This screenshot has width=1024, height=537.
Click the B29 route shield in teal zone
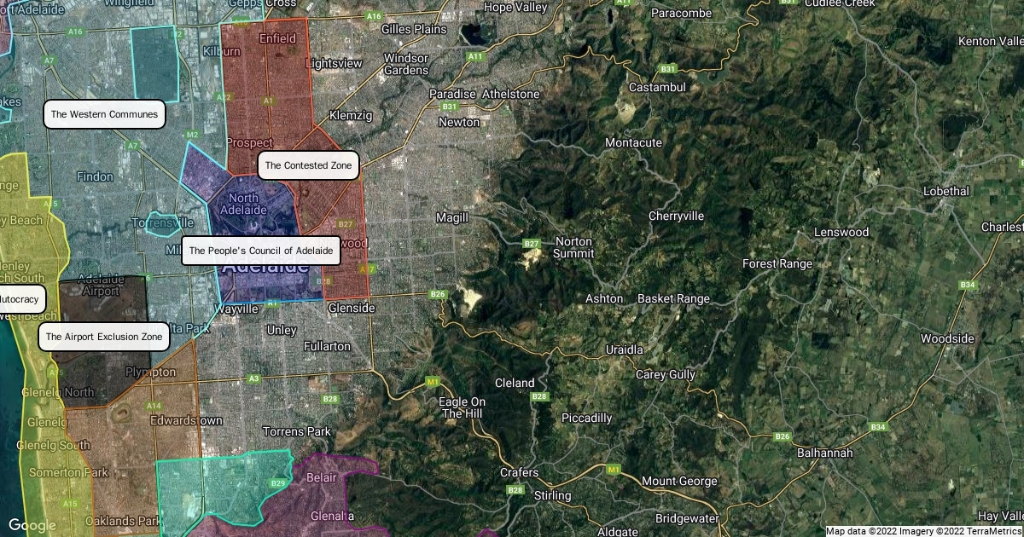click(x=278, y=483)
